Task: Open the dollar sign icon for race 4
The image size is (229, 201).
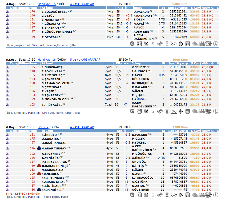Action: coord(153,44)
